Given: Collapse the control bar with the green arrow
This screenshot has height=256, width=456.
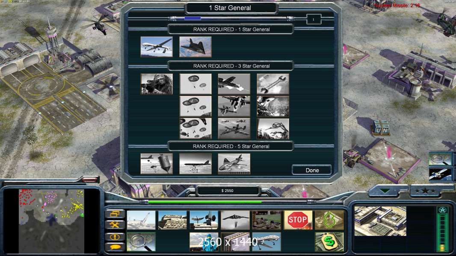Looking at the screenshot, I should [x=385, y=191].
